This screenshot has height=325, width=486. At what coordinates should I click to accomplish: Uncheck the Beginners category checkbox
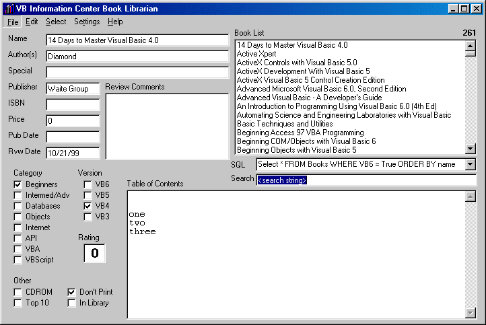[18, 184]
